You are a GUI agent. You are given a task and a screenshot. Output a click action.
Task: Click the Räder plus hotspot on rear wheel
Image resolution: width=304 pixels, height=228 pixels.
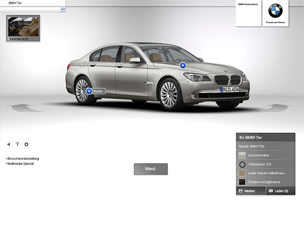pos(89,91)
